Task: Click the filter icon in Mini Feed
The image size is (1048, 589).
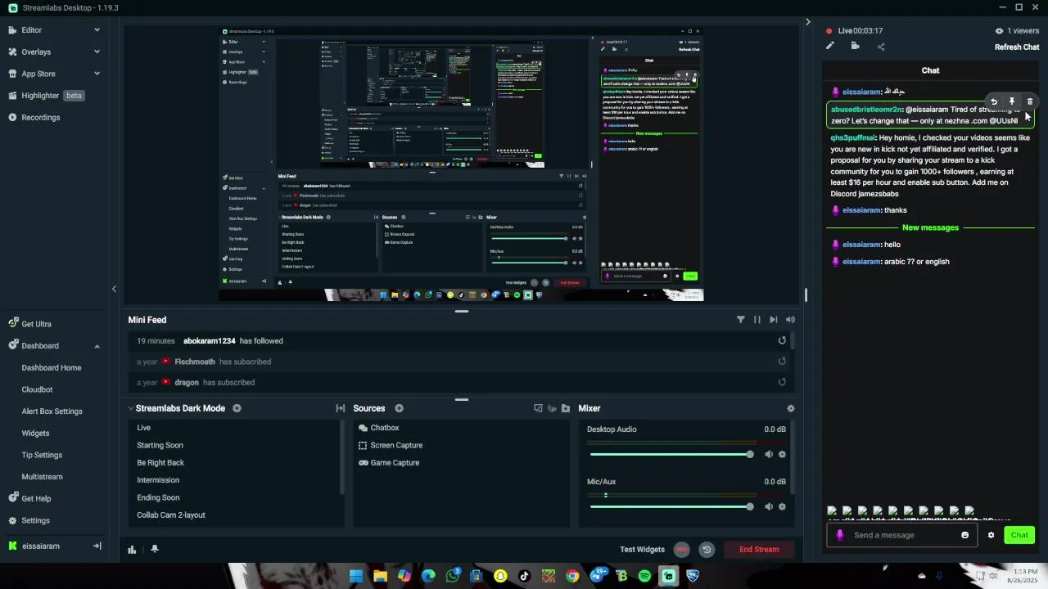Action: tap(741, 320)
